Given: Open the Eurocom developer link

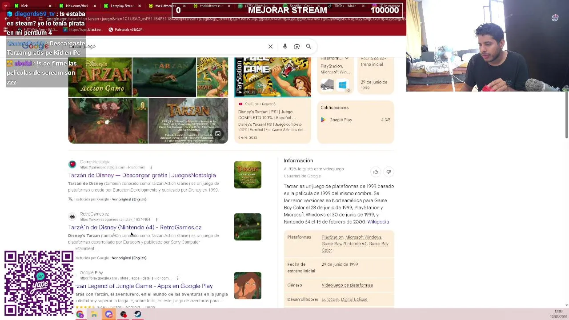Looking at the screenshot, I should (330, 300).
